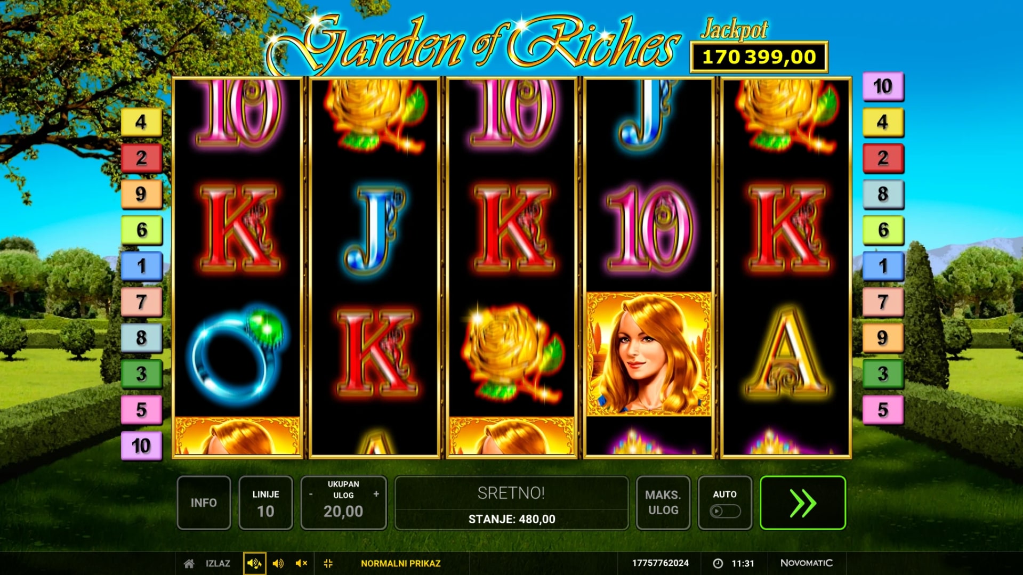This screenshot has height=575, width=1023.
Task: Open the INFO paytable button
Action: tap(204, 503)
